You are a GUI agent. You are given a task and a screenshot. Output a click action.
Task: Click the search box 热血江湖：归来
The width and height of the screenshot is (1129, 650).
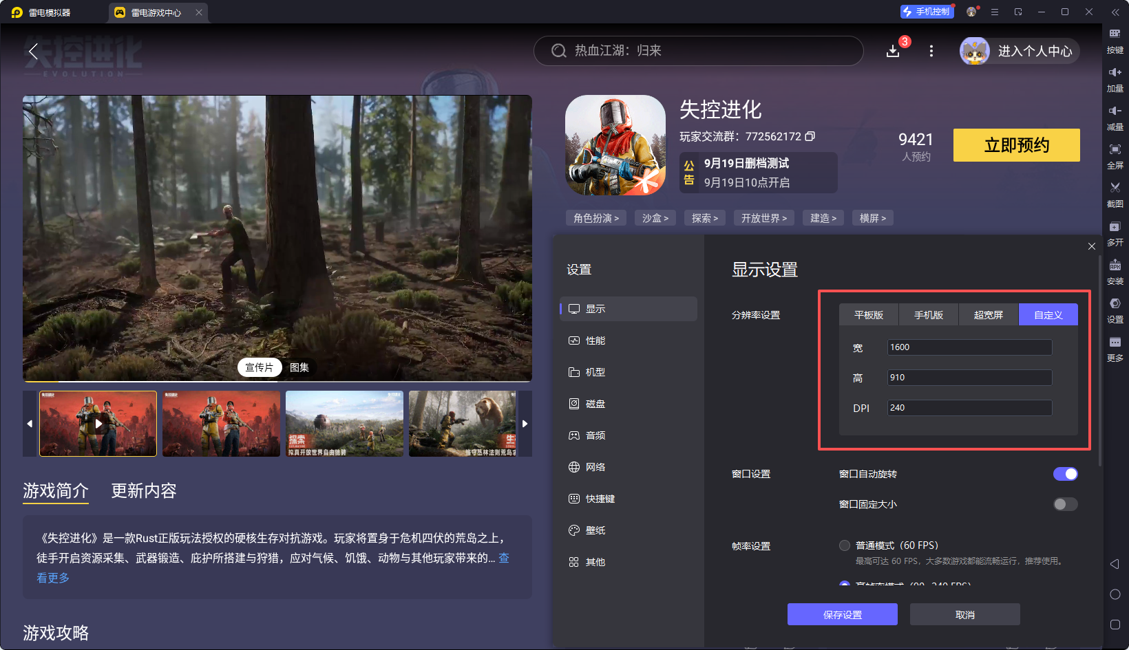tap(698, 51)
